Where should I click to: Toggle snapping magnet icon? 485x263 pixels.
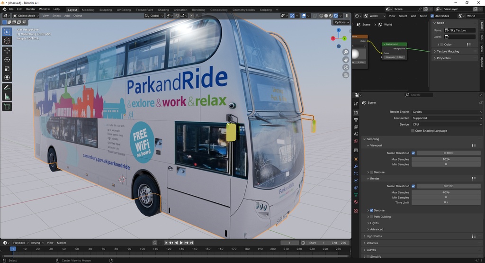pos(177,16)
